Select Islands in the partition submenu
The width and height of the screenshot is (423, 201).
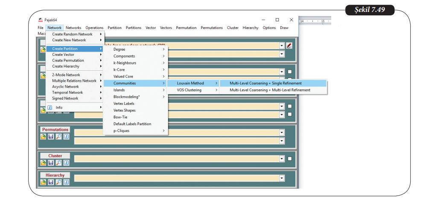click(119, 90)
